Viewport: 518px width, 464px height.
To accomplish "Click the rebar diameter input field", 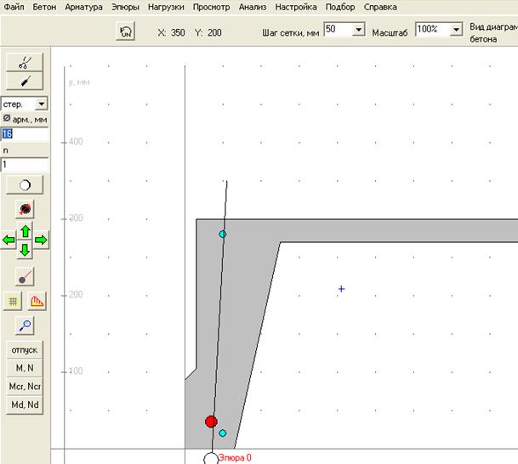I will tap(25, 133).
